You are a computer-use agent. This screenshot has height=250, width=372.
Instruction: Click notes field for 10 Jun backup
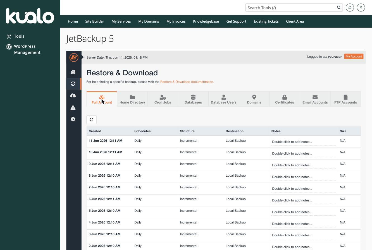303,153
